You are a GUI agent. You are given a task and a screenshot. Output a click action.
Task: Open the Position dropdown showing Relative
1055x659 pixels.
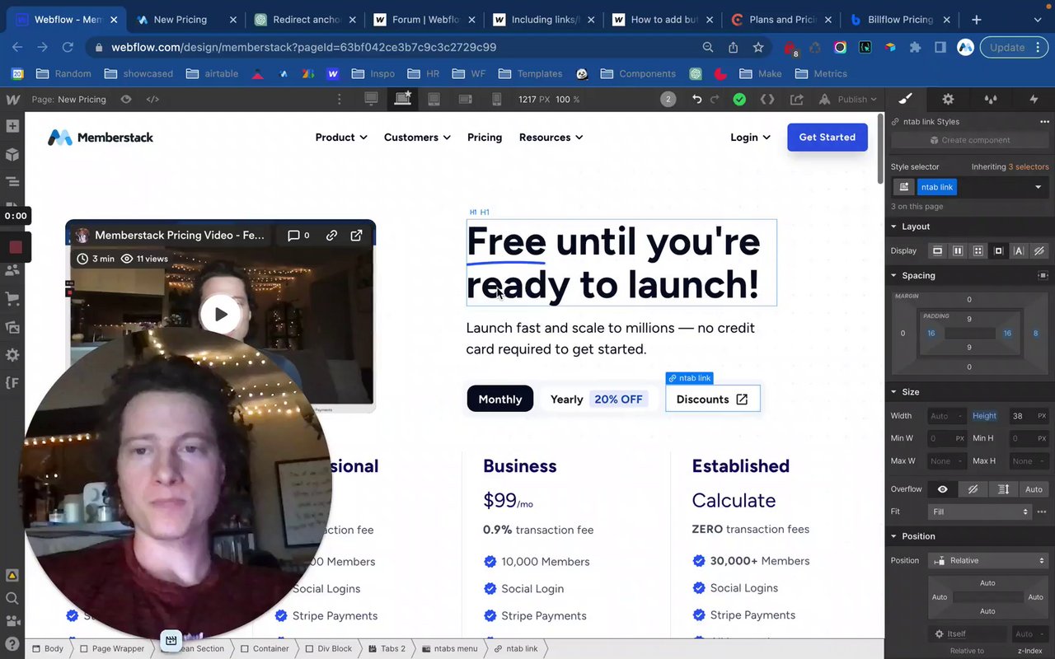click(x=988, y=560)
